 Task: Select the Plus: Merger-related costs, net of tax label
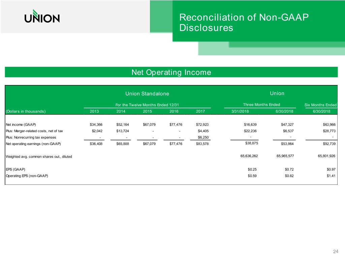coord(34,131)
